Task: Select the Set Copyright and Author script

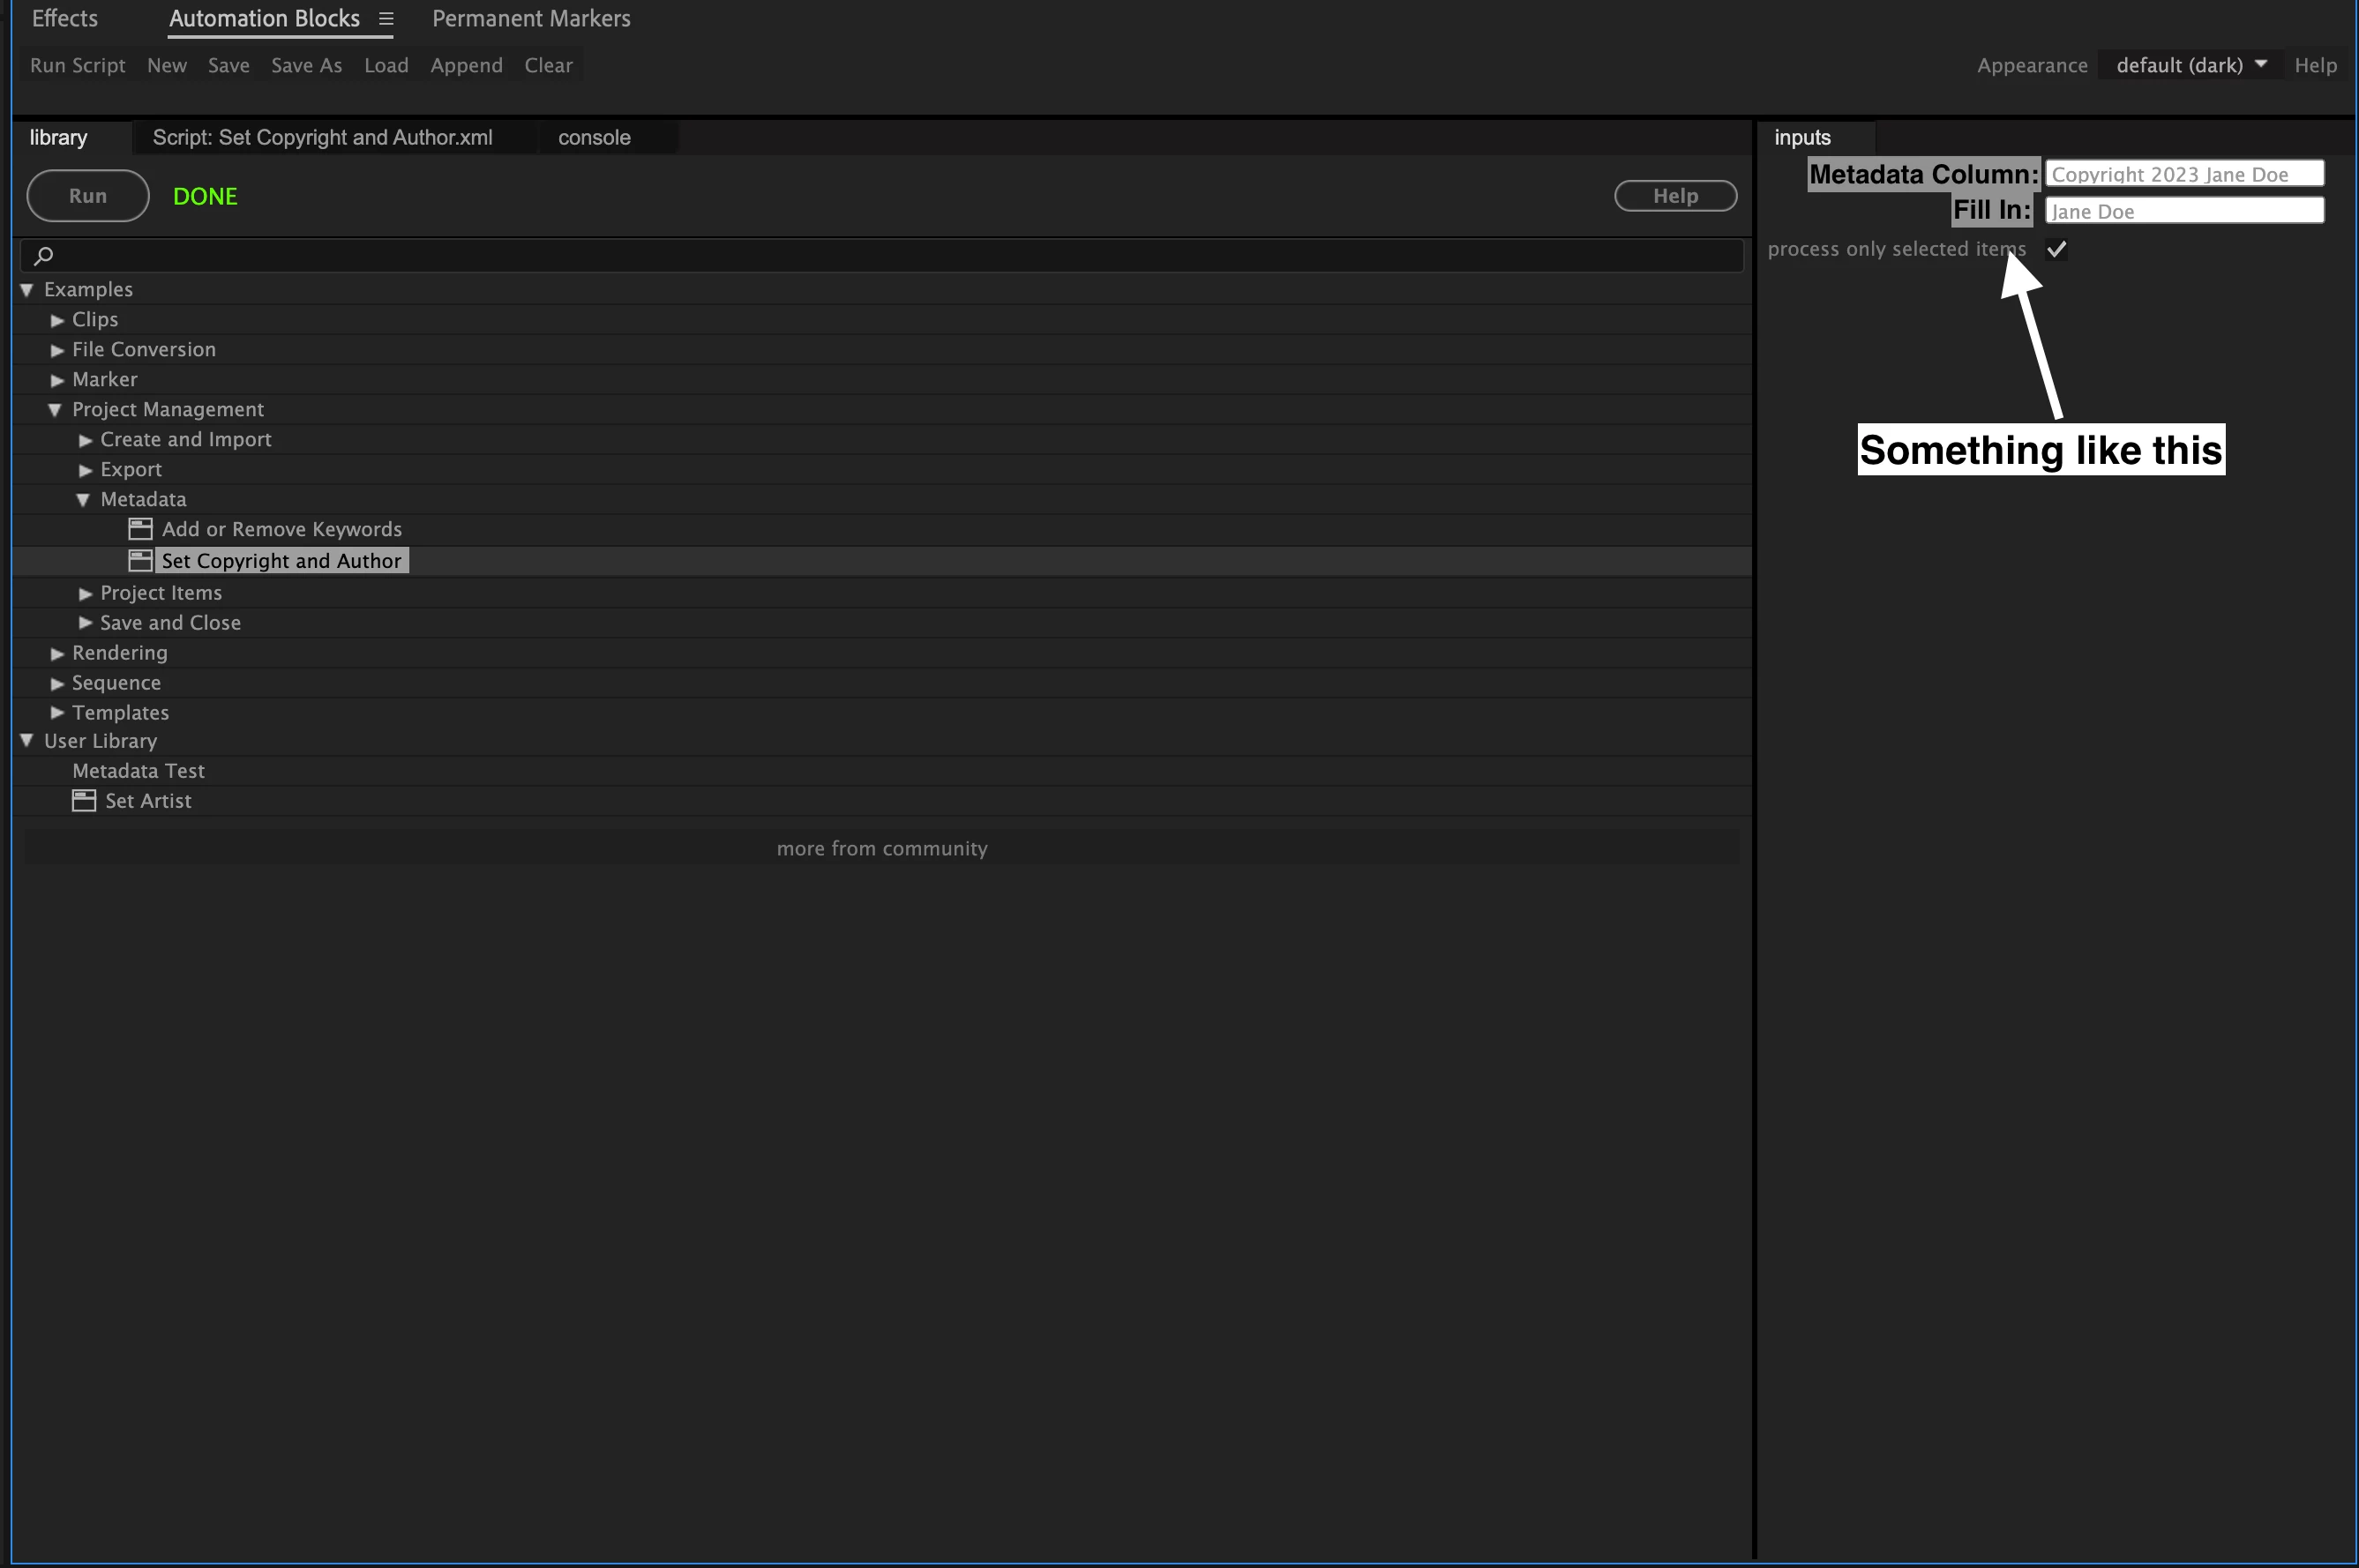Action: point(281,561)
